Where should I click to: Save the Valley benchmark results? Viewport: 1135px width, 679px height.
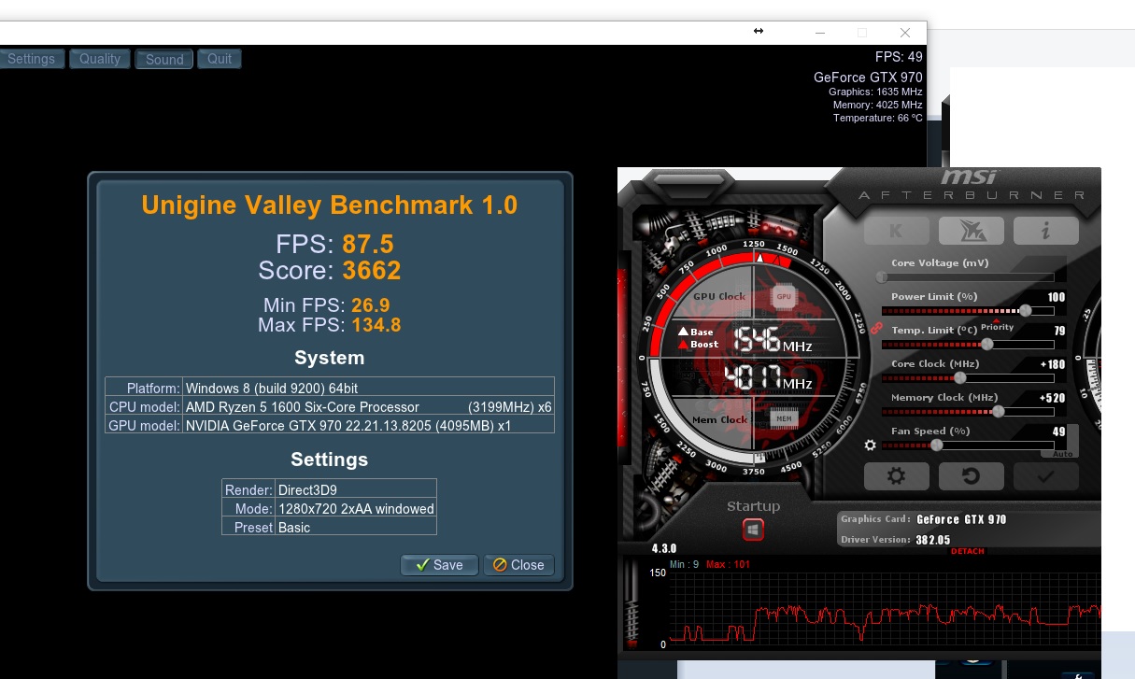point(439,565)
